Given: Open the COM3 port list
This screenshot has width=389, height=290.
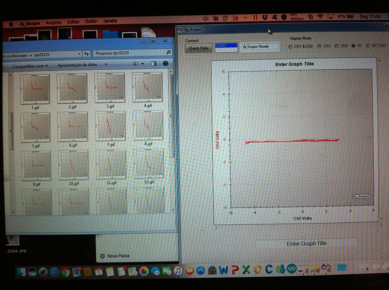Looking at the screenshot, I should pos(226,46).
